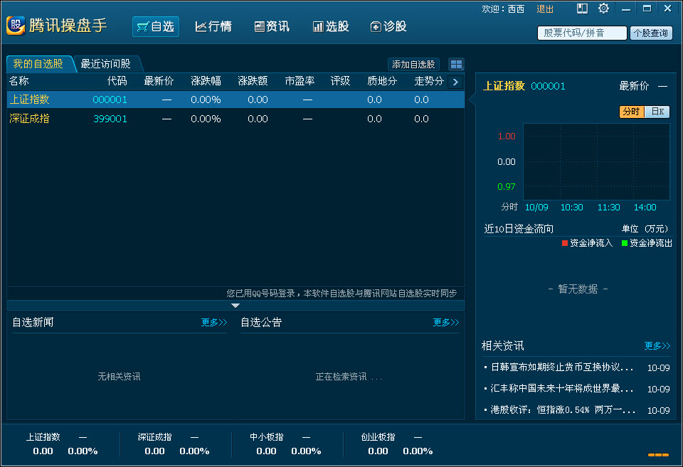Image resolution: width=683 pixels, height=467 pixels.
Task: Sort by the 最新价 column header
Action: click(x=159, y=81)
